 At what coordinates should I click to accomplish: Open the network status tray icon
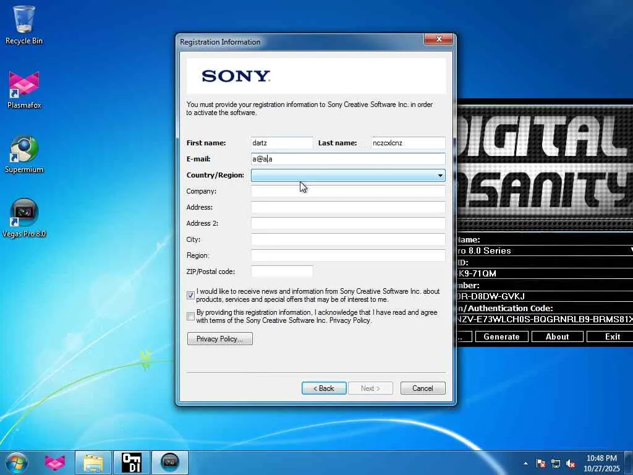556,463
